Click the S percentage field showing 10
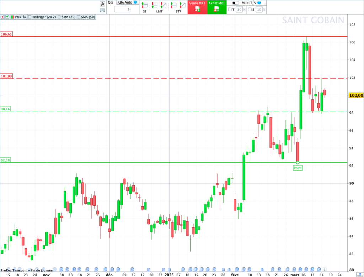This screenshot has height=277, width=364. tap(259, 10)
